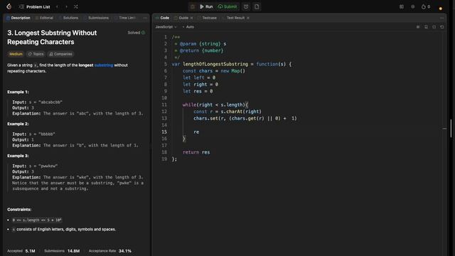The image size is (455, 256).
Task: Click line number 19 in gutter
Action: tap(164, 159)
